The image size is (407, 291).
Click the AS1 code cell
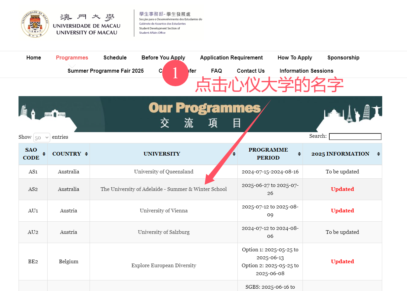pos(33,172)
